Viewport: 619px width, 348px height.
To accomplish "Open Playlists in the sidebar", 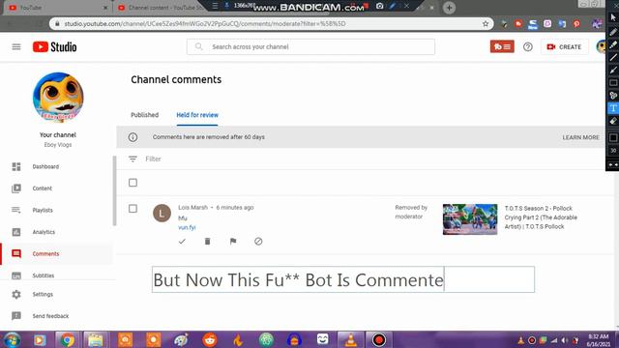I will point(43,210).
